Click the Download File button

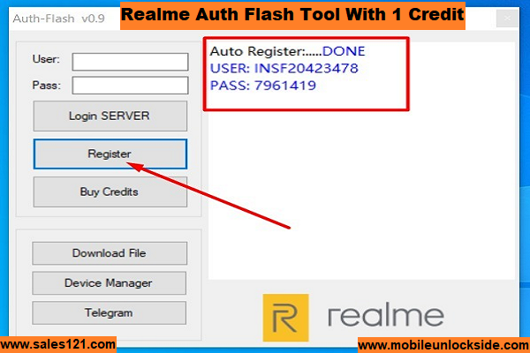(110, 253)
